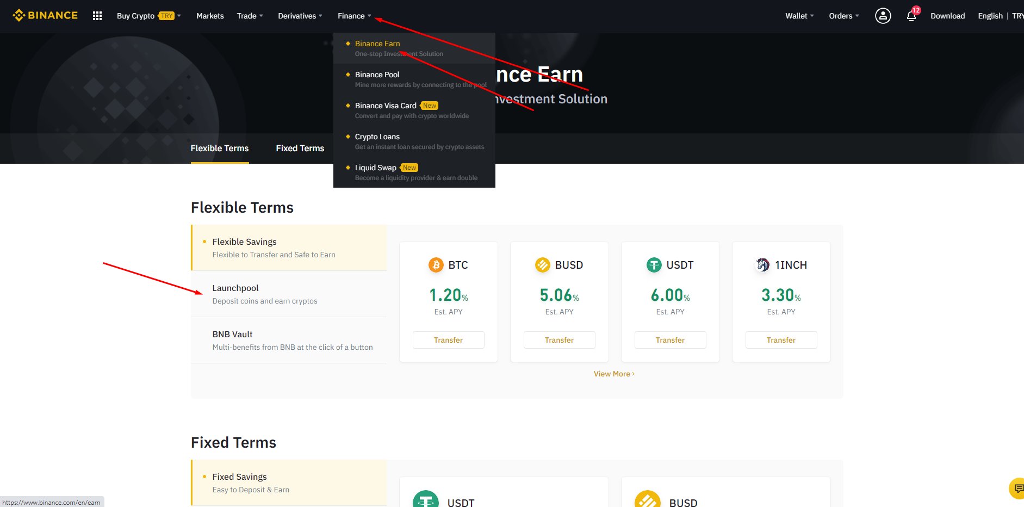Click the 1INCH coin icon
This screenshot has width=1024, height=507.
tap(762, 265)
